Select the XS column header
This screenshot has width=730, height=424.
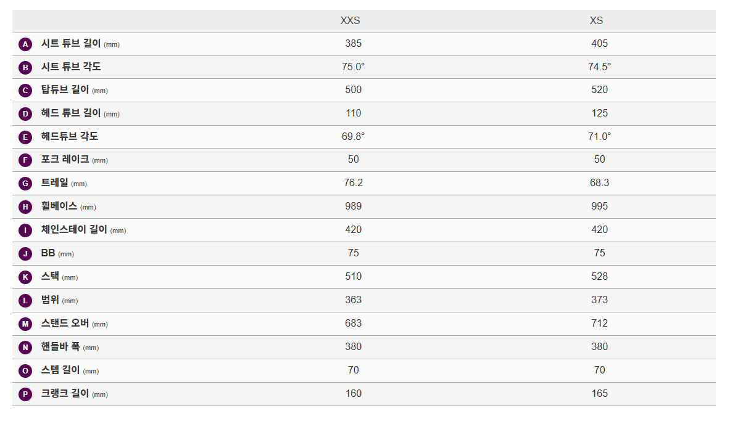596,20
